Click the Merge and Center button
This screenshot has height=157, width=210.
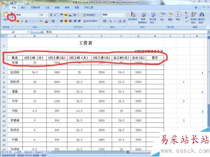(91, 21)
